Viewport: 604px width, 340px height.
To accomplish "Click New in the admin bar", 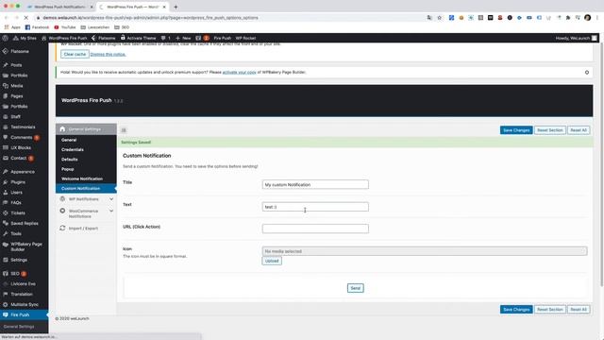I will (183, 38).
